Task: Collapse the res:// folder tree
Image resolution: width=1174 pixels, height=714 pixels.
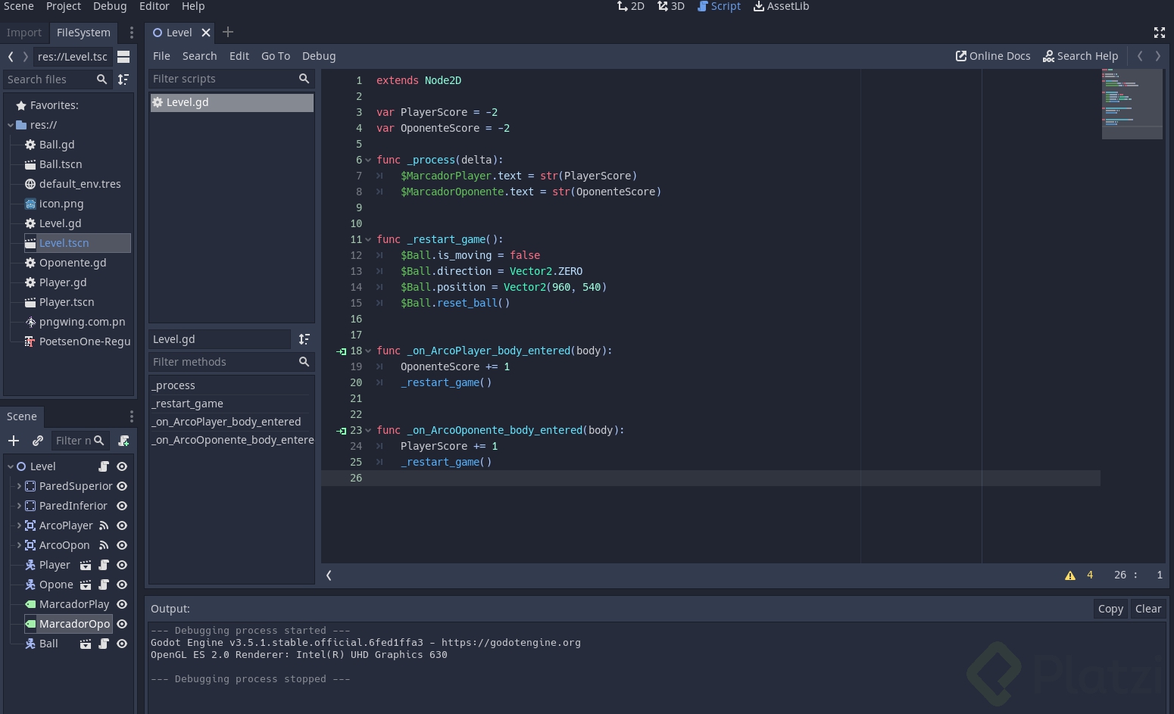Action: tap(10, 125)
